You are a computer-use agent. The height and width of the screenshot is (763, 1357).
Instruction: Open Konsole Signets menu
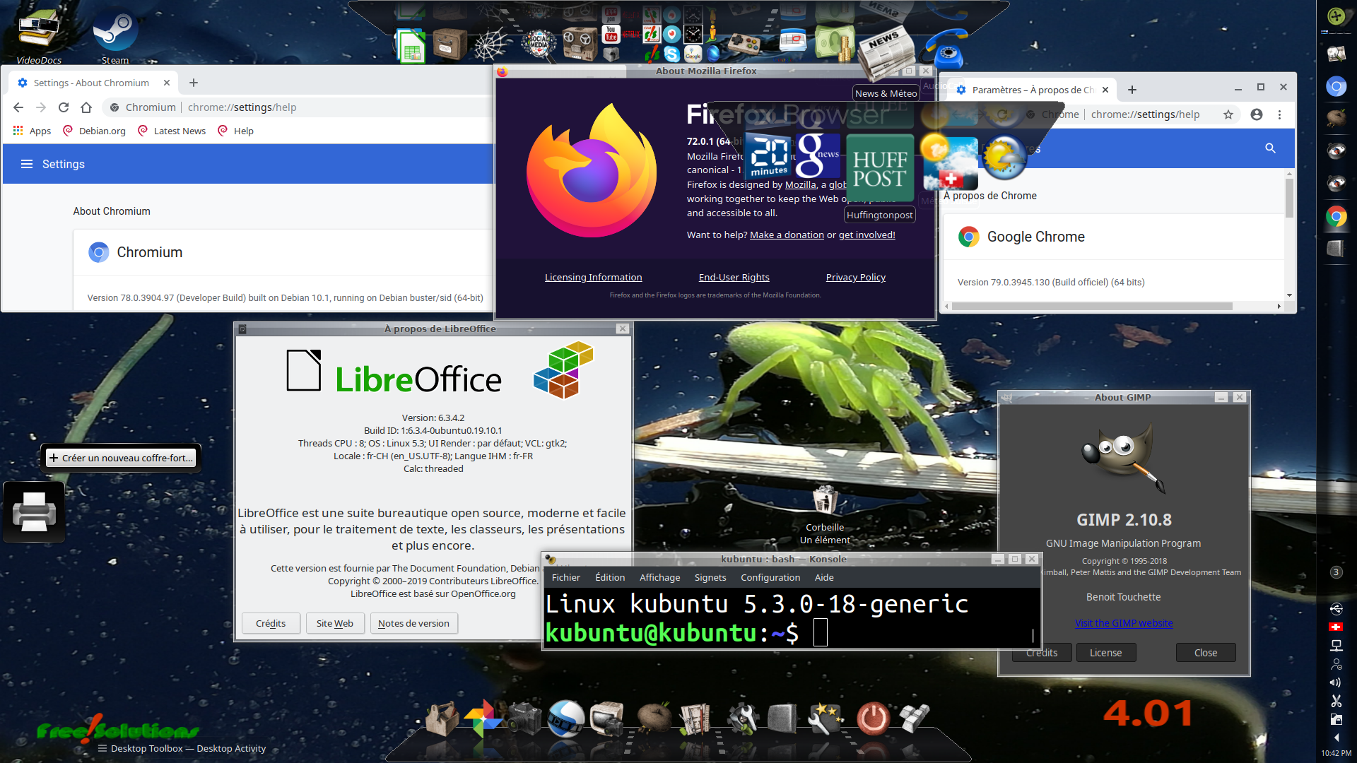click(710, 577)
